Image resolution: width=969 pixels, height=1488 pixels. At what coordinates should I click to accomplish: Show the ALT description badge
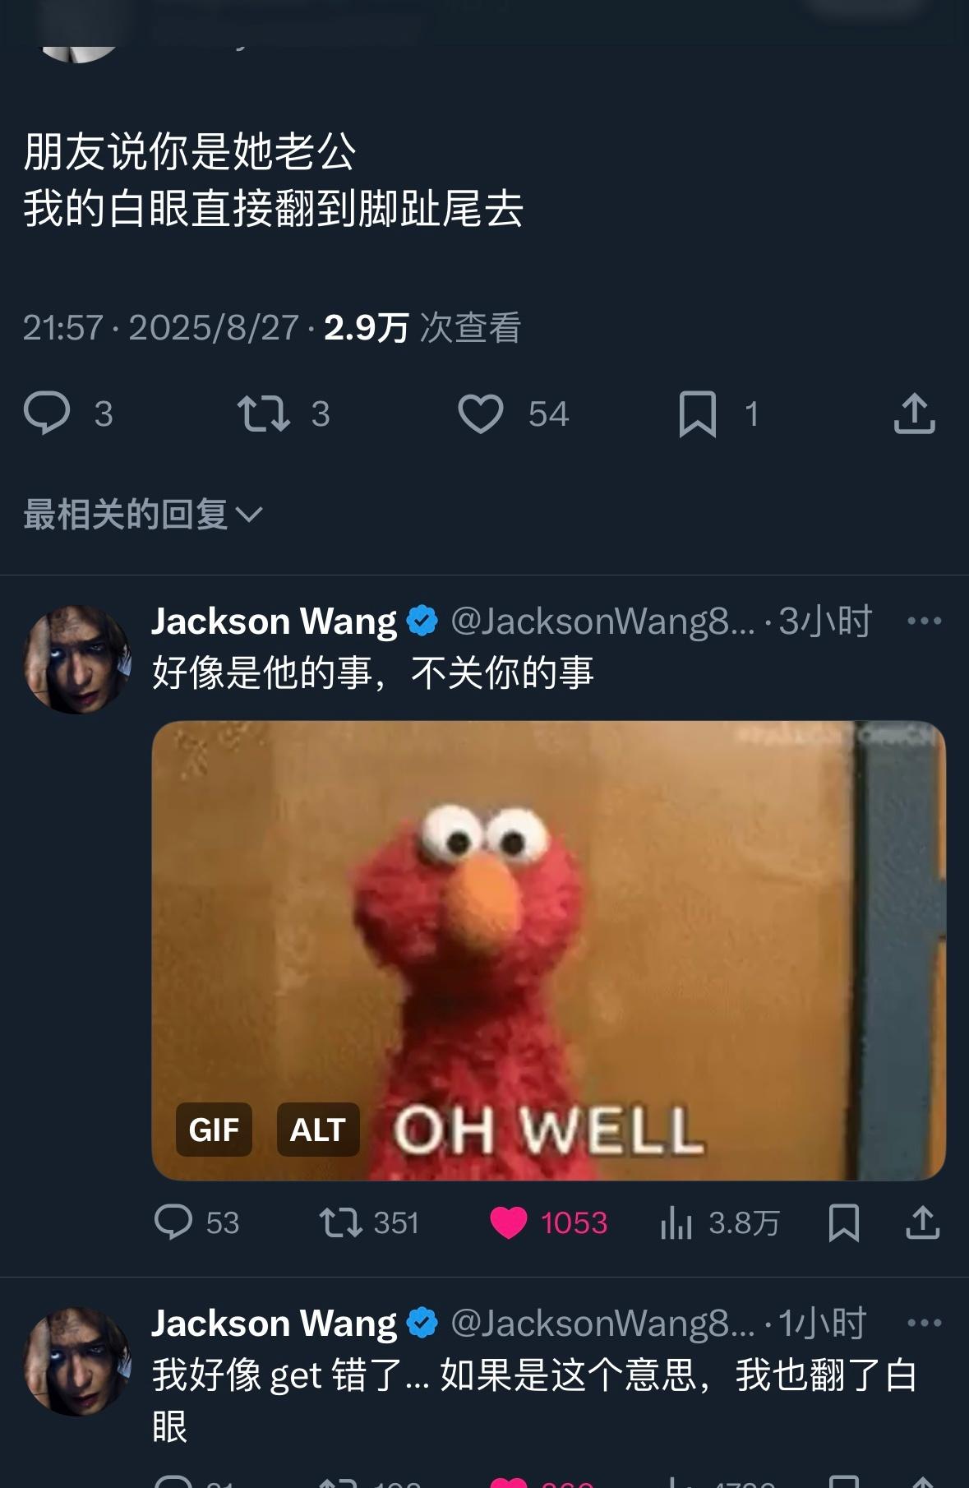tap(317, 1130)
